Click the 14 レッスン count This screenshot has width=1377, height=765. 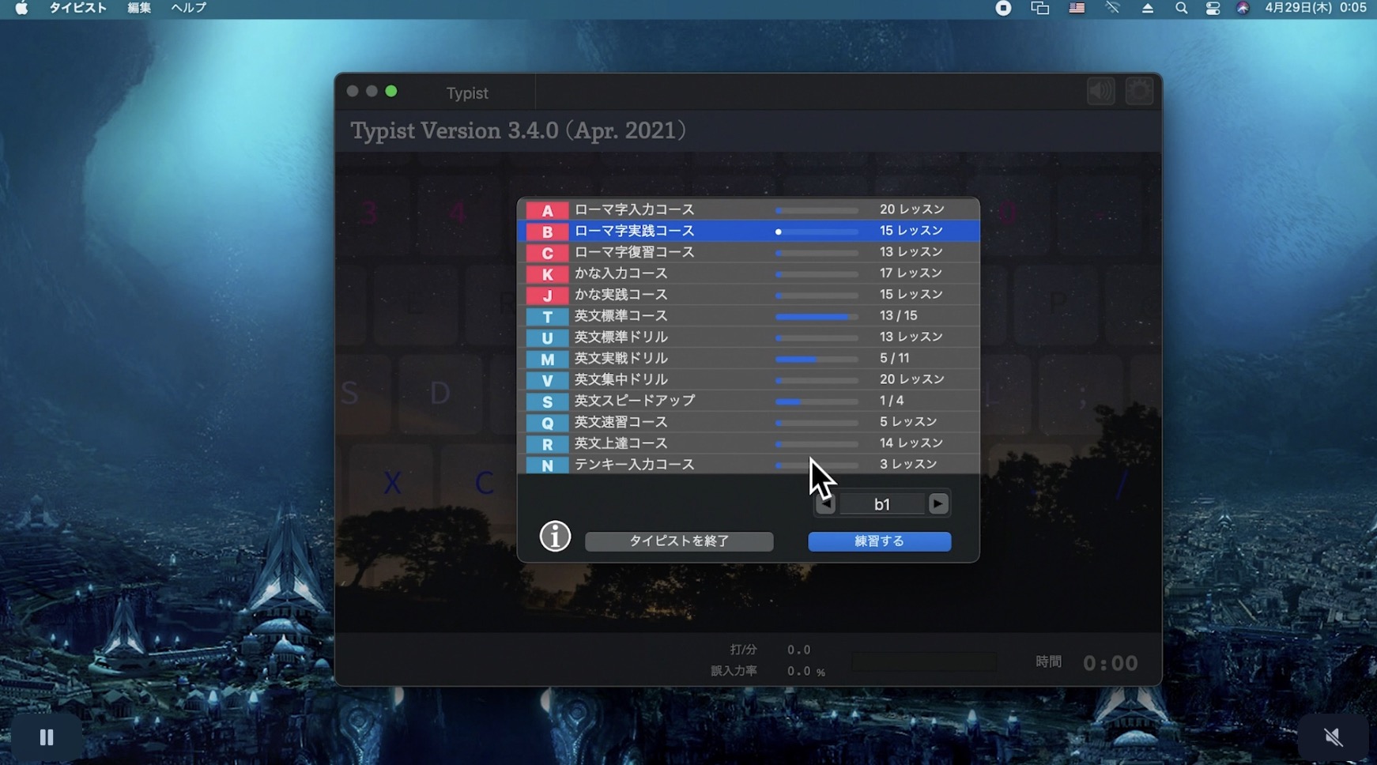(x=911, y=444)
